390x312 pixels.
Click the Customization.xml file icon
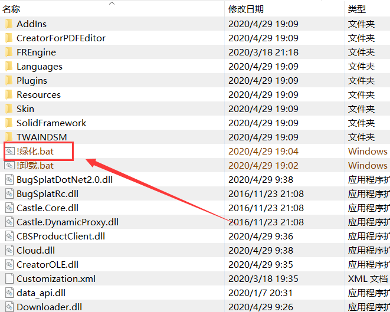9,279
